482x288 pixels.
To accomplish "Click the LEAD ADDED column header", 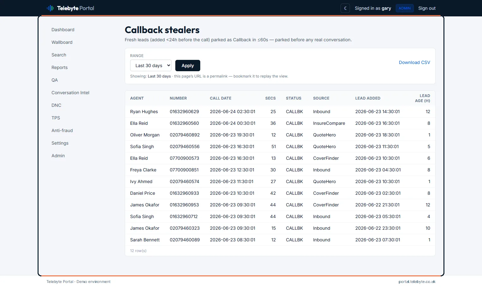I will tap(368, 98).
